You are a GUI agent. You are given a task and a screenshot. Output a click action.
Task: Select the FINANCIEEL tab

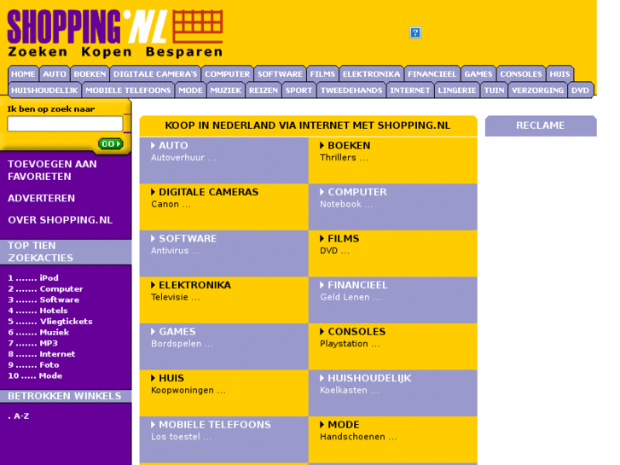(x=432, y=73)
